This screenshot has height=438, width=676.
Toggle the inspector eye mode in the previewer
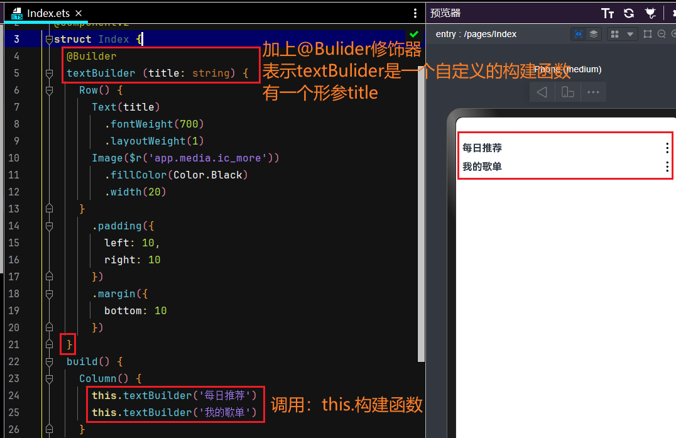pos(579,34)
